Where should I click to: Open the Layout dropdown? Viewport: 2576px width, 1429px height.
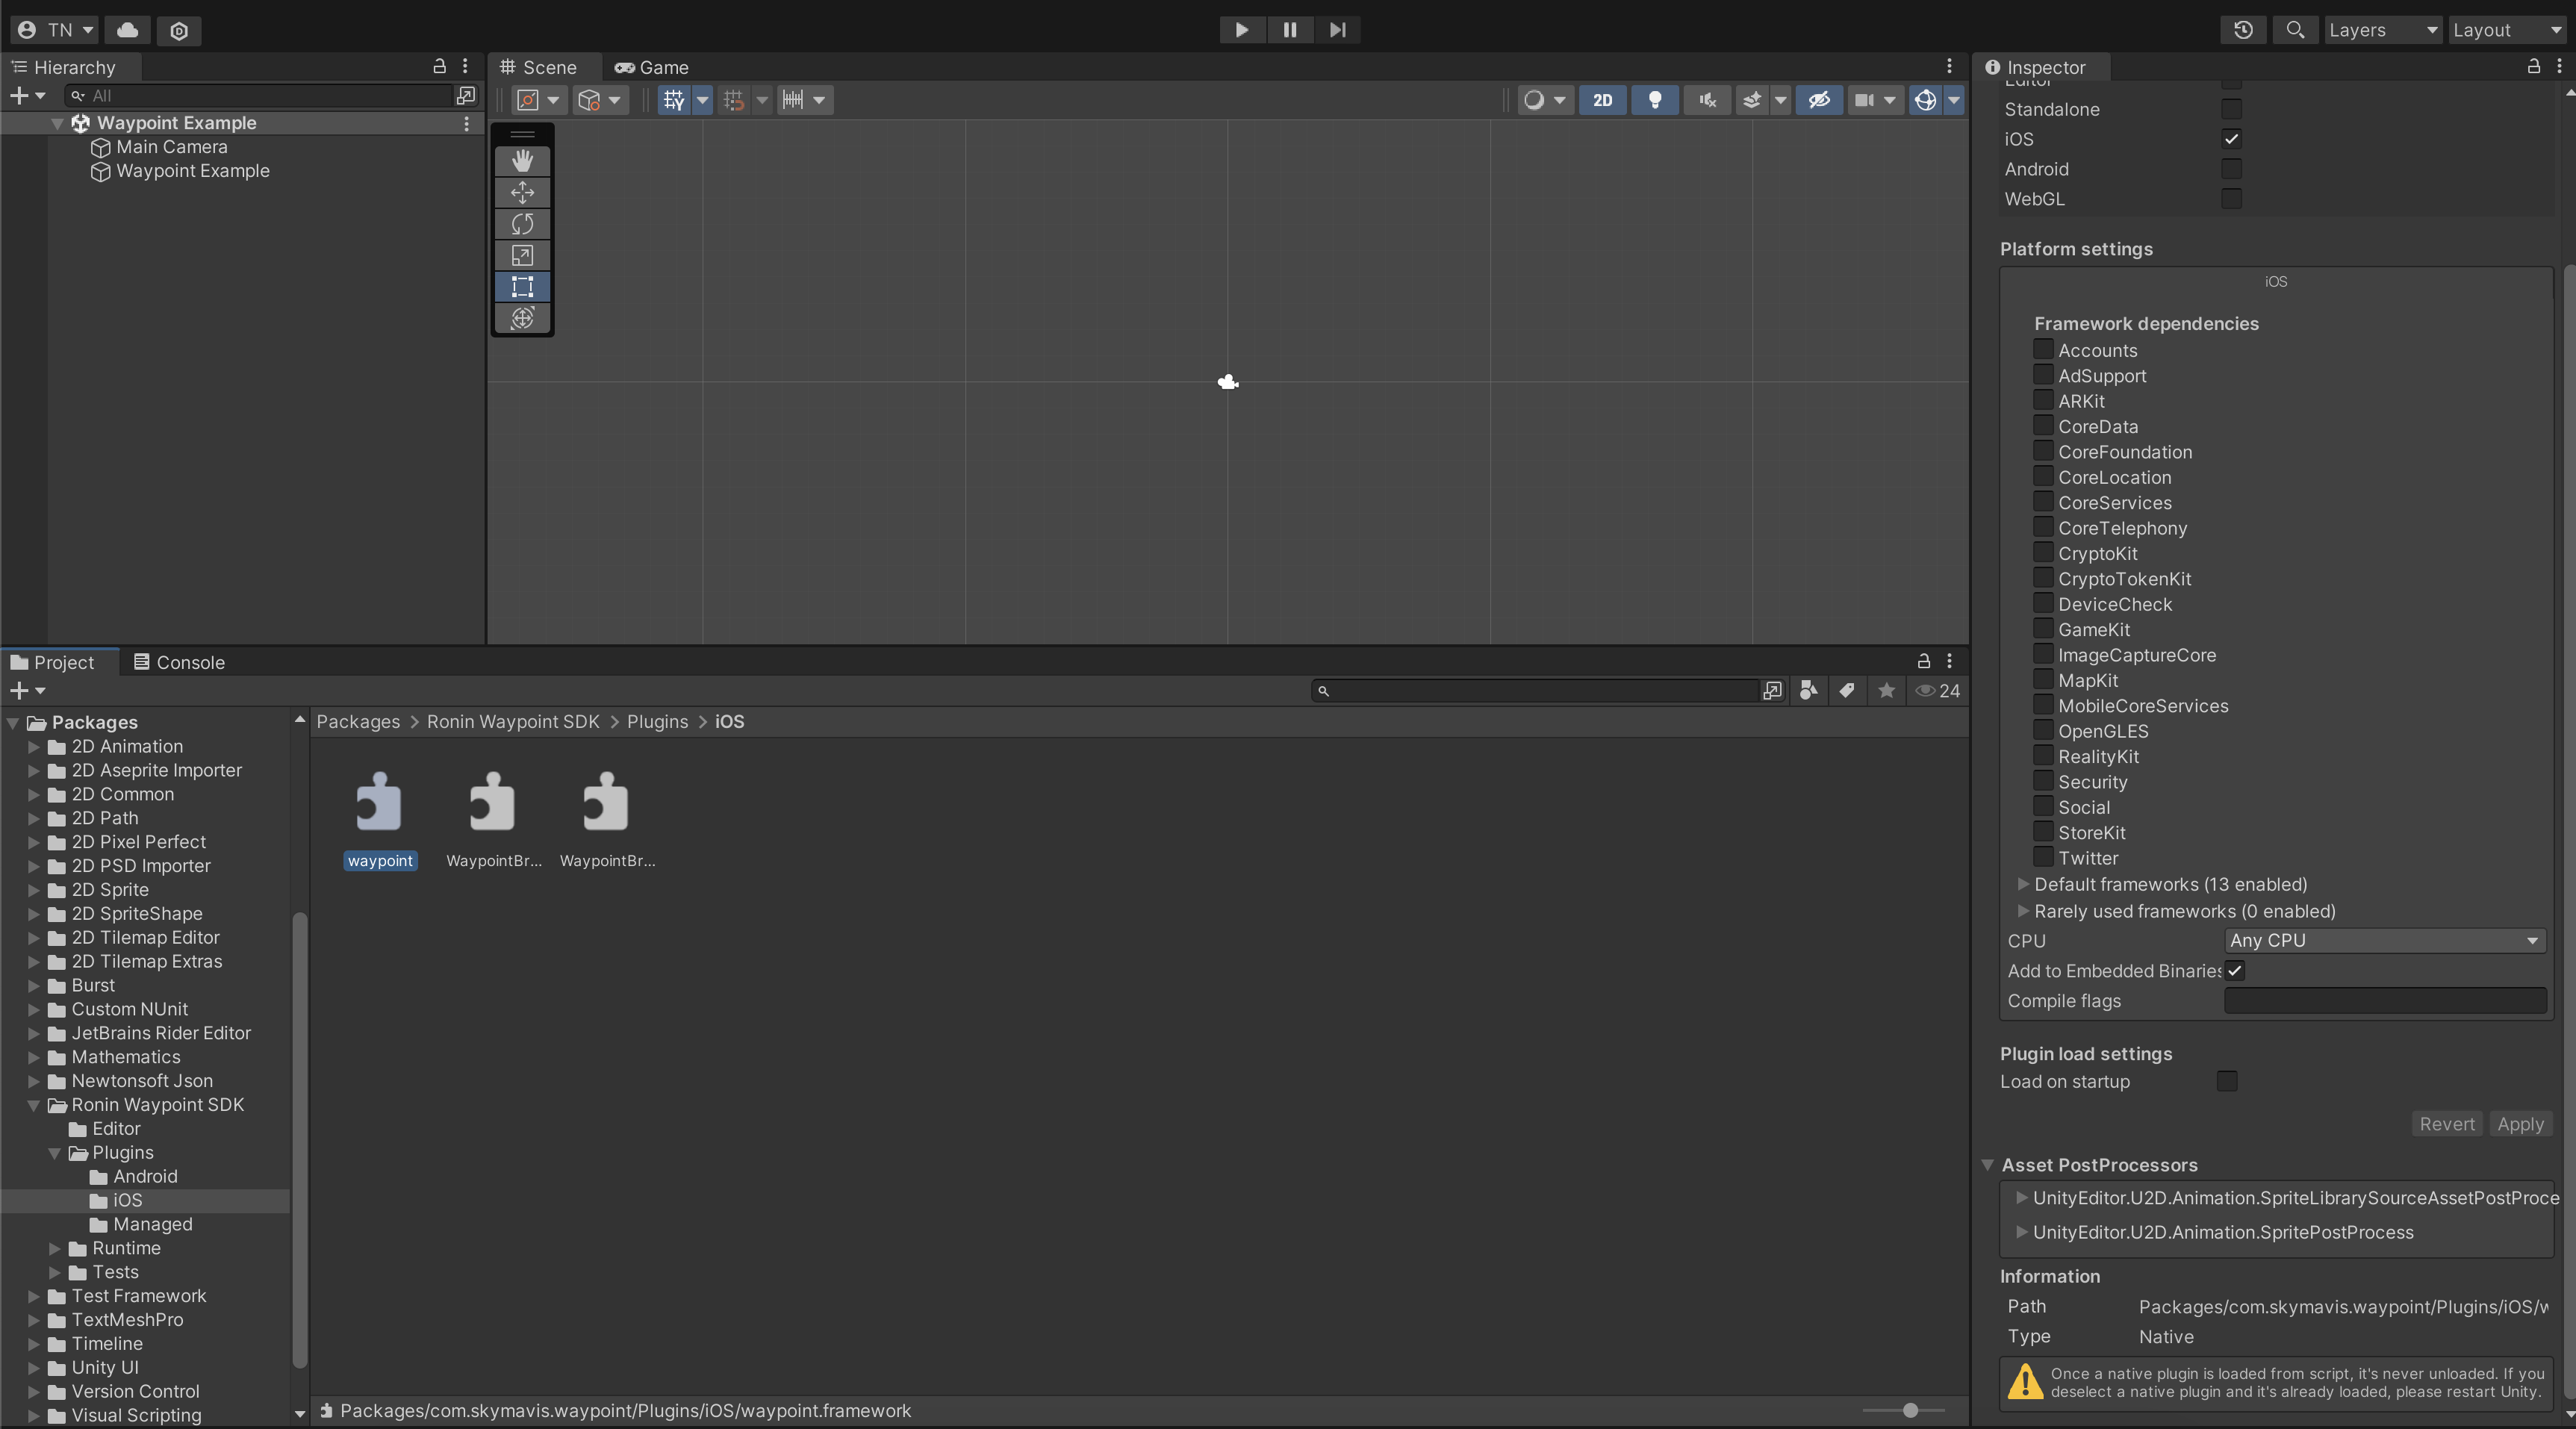[x=2508, y=30]
